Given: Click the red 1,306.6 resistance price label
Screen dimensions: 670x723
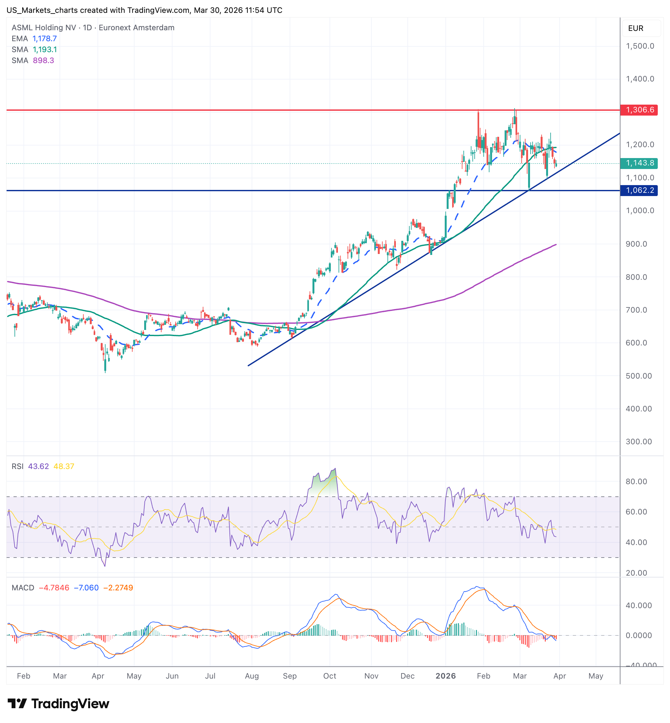Looking at the screenshot, I should point(639,110).
